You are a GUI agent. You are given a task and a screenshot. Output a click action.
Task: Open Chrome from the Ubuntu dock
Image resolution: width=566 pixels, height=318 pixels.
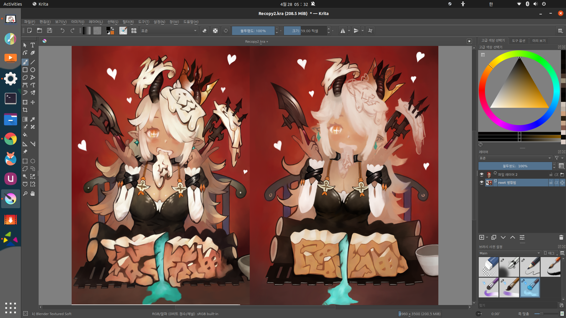[11, 139]
